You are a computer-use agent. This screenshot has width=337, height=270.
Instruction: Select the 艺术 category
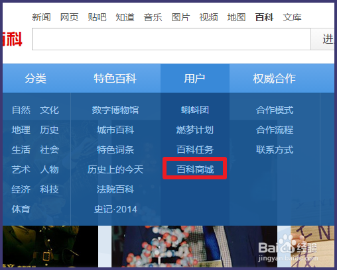(21, 169)
